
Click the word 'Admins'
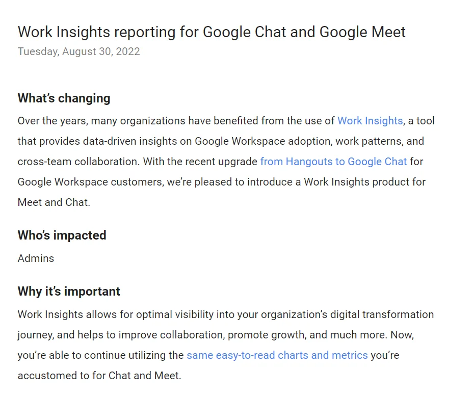pyautogui.click(x=36, y=258)
